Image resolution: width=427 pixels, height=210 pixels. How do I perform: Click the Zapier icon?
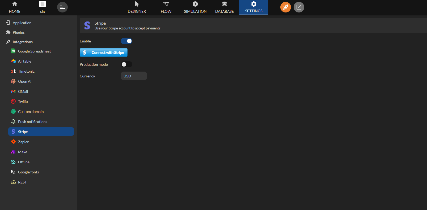coord(13,142)
